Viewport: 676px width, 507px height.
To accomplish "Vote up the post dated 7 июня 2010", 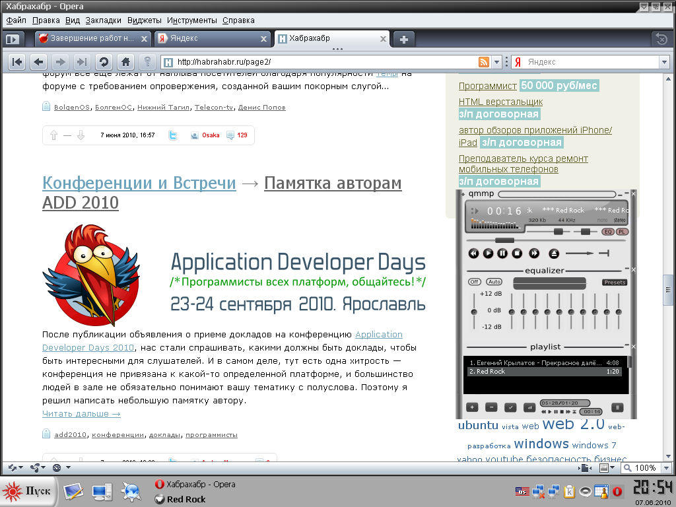I will coord(53,135).
